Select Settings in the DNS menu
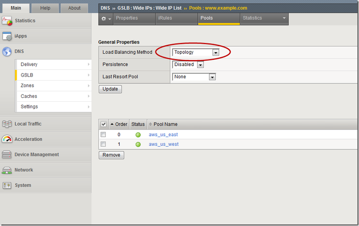 point(54,107)
